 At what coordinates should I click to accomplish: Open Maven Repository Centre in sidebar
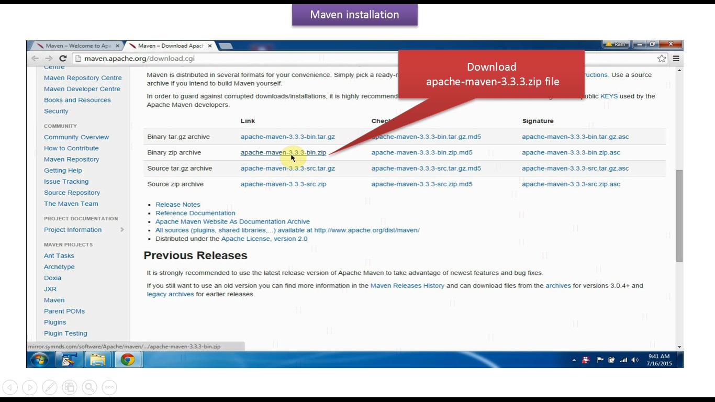point(83,78)
